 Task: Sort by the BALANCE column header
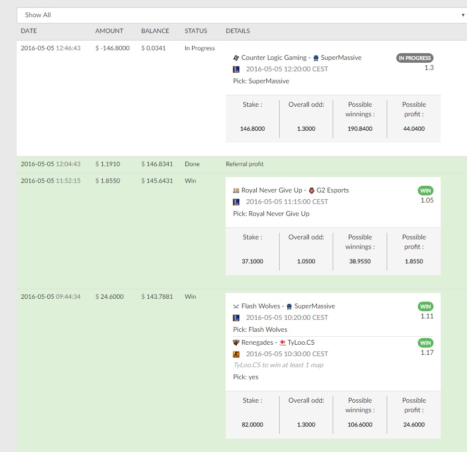[155, 31]
